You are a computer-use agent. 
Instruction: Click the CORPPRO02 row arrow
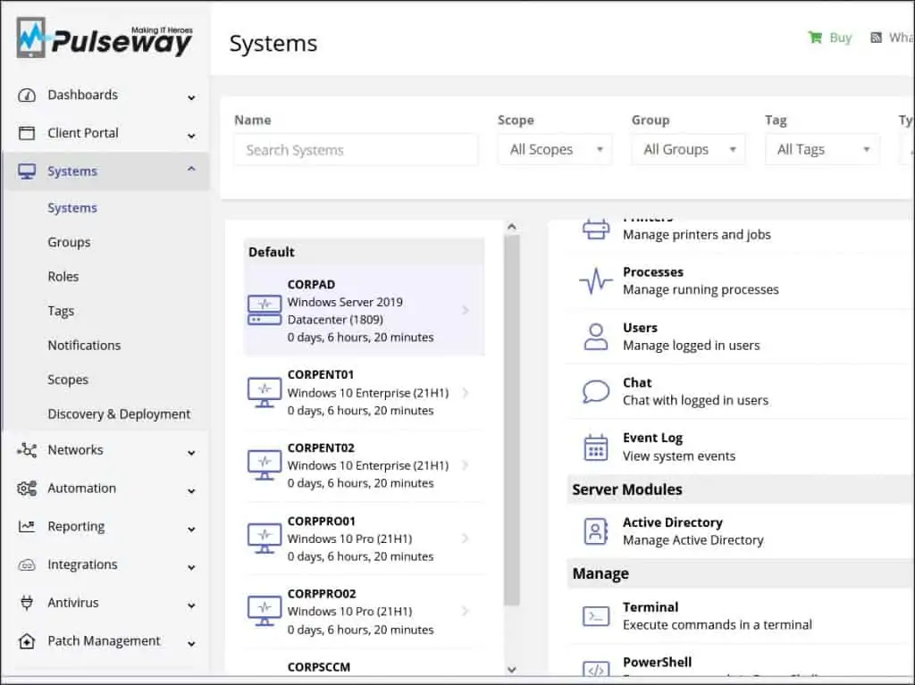466,611
